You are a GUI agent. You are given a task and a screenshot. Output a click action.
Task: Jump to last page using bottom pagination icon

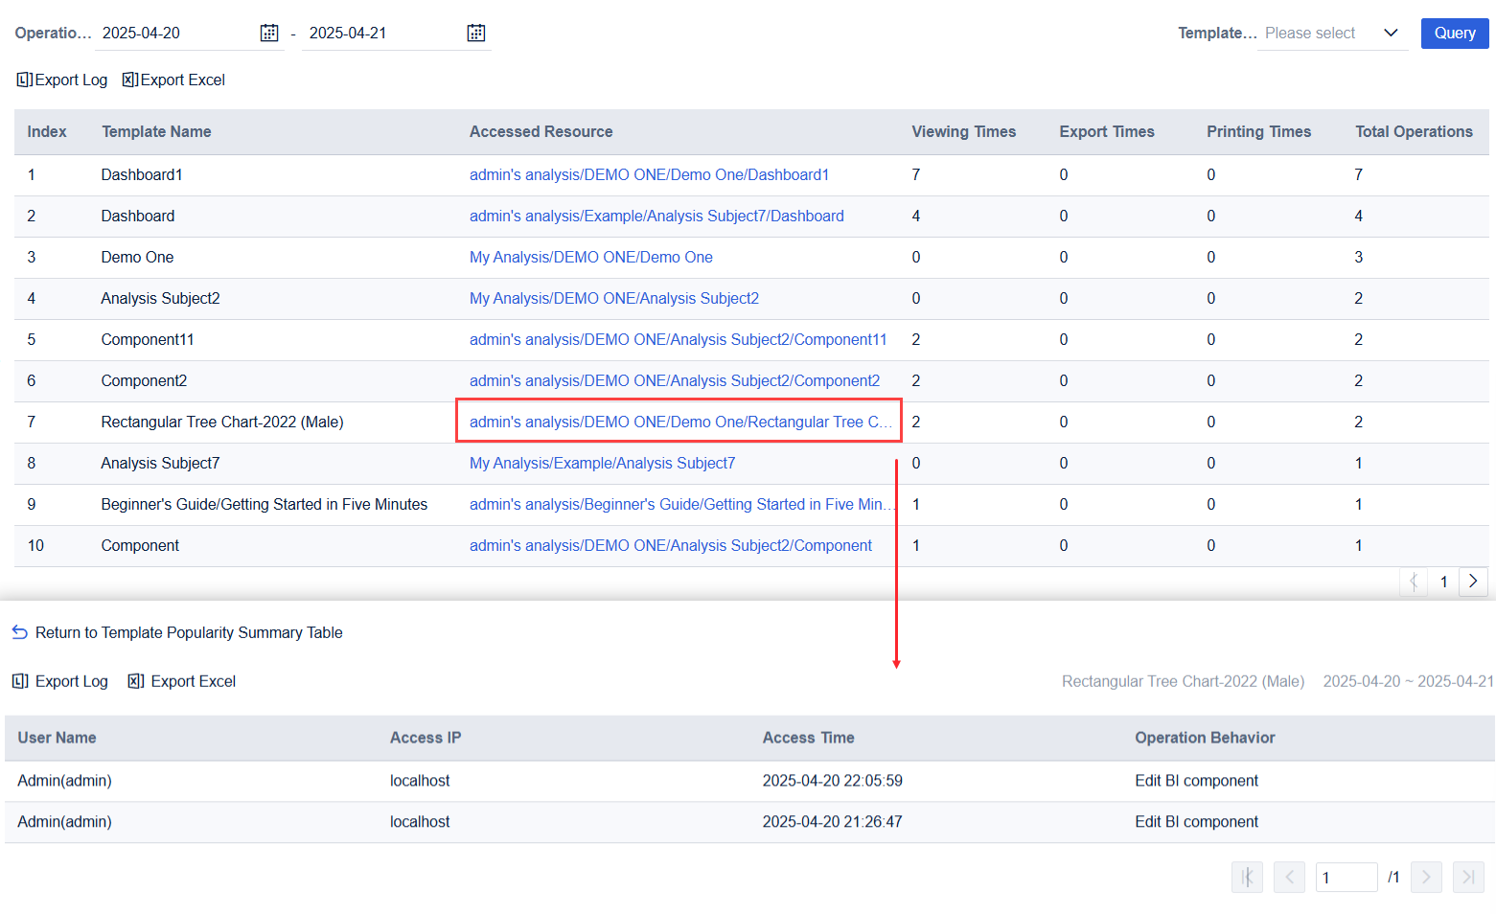point(1468,877)
